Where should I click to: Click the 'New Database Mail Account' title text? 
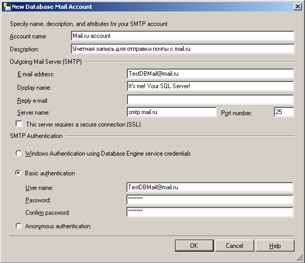point(52,7)
